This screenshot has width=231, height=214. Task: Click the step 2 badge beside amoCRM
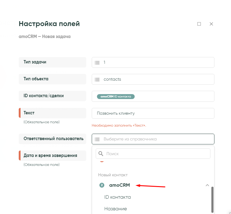click(x=102, y=185)
